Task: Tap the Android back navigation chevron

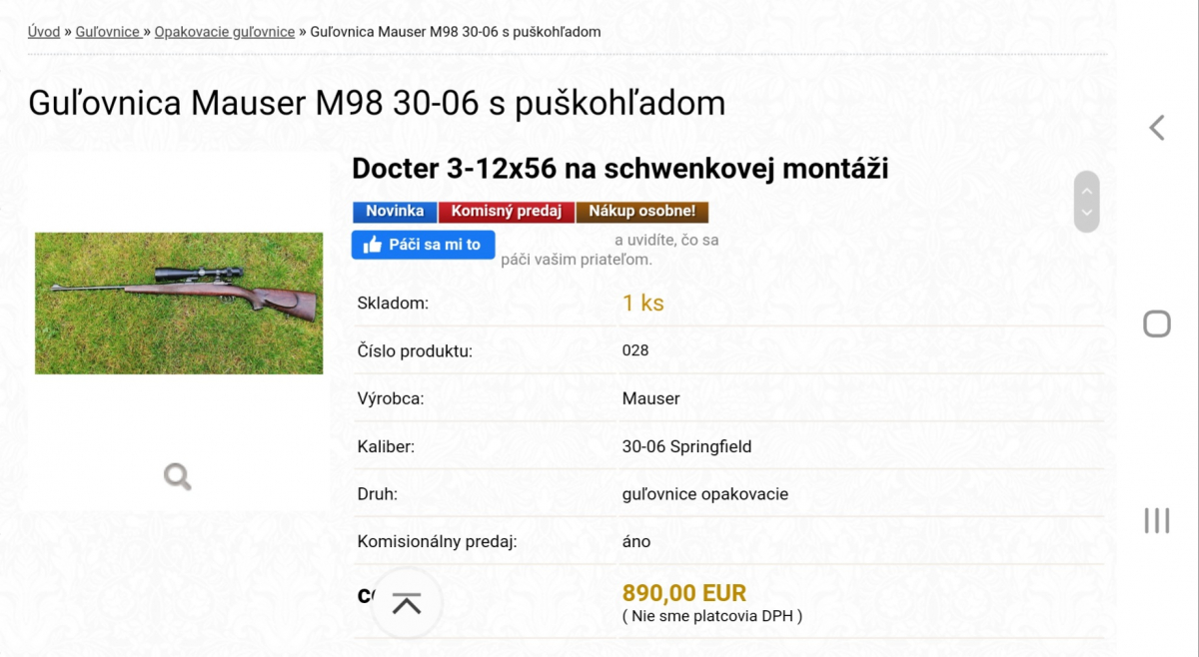Action: [x=1157, y=128]
